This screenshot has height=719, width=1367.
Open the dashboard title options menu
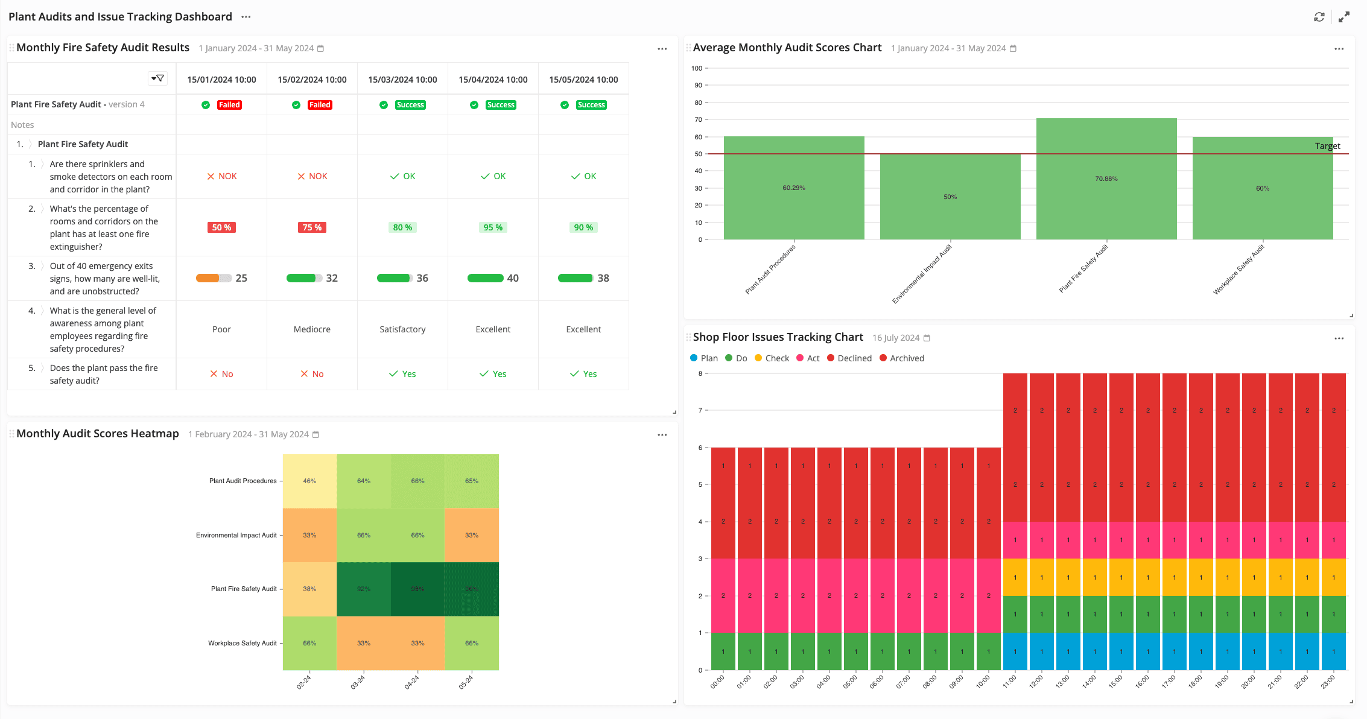[x=246, y=17]
